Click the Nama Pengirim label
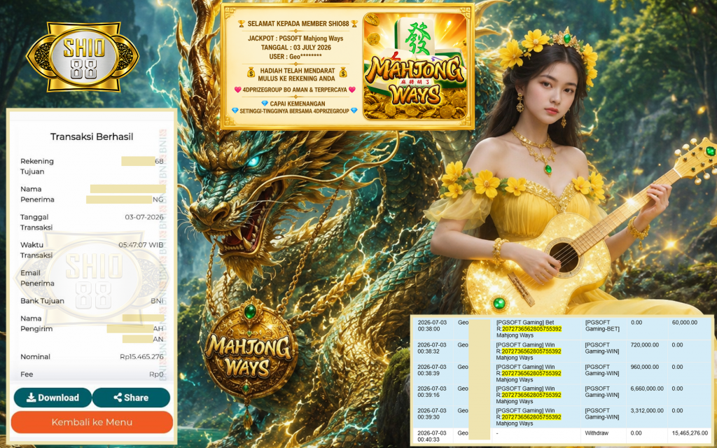The image size is (717, 448). [36, 323]
